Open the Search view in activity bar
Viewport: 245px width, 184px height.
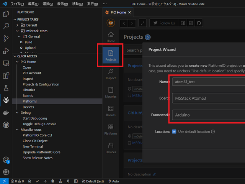click(x=6, y=26)
